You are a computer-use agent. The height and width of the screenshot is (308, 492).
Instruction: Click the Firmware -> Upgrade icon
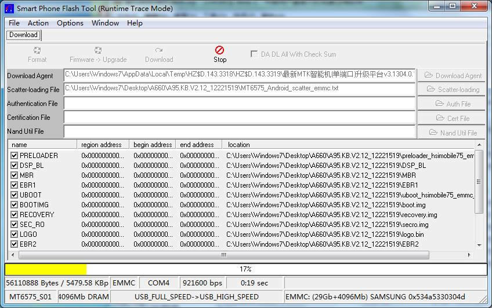coord(98,51)
